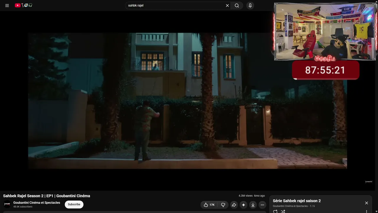Open playlist options vertical three-dot menu
This screenshot has height=213, width=378.
point(366,212)
